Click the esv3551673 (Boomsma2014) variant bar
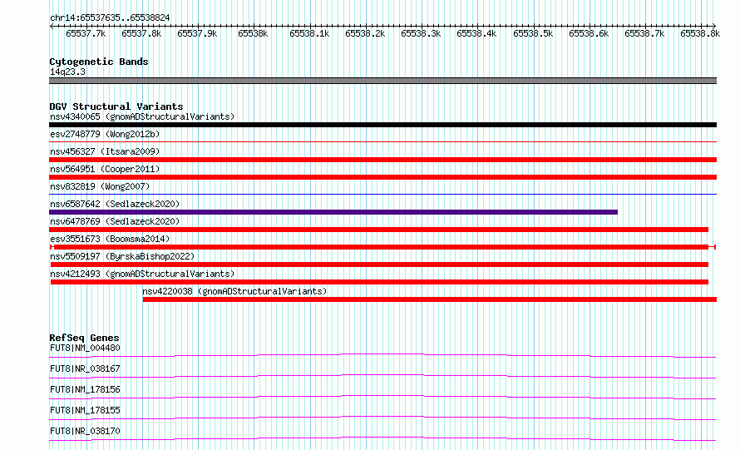Viewport: 740px width, 450px height. click(382, 247)
